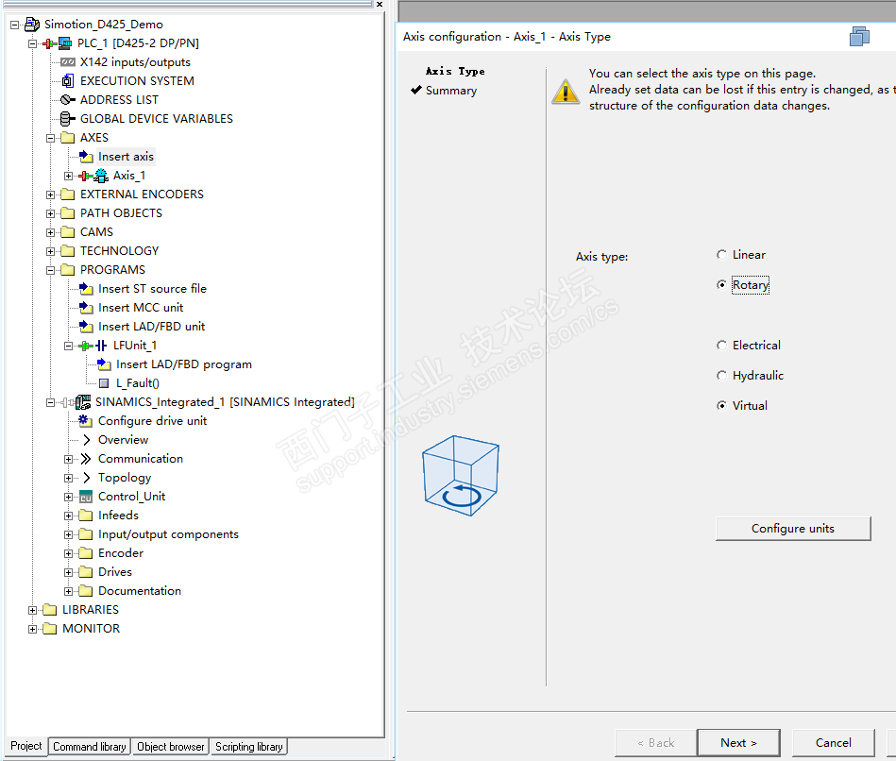Click the Insert axis icon

click(x=86, y=157)
